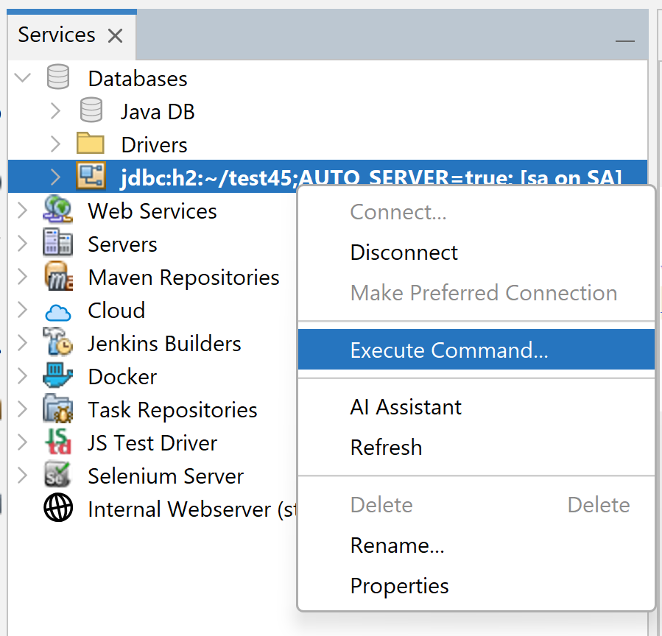This screenshot has height=636, width=662.
Task: Select Disconnect in the context menu
Action: coord(404,252)
